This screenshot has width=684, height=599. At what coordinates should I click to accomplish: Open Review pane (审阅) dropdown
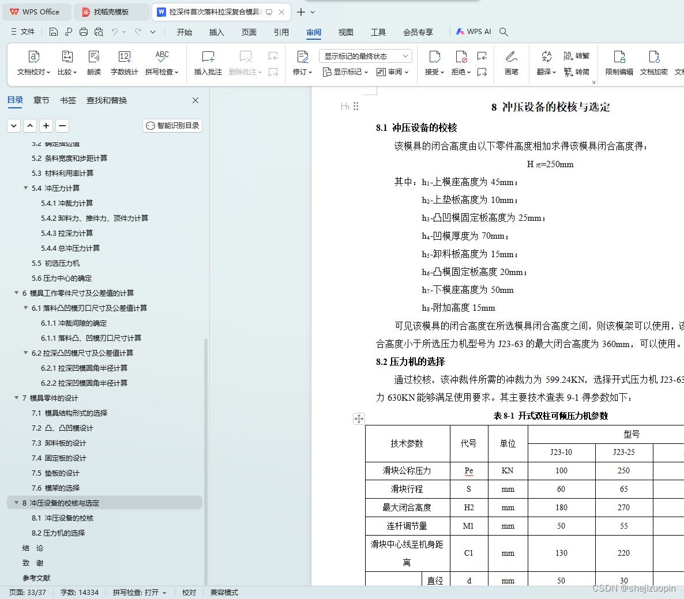point(392,72)
